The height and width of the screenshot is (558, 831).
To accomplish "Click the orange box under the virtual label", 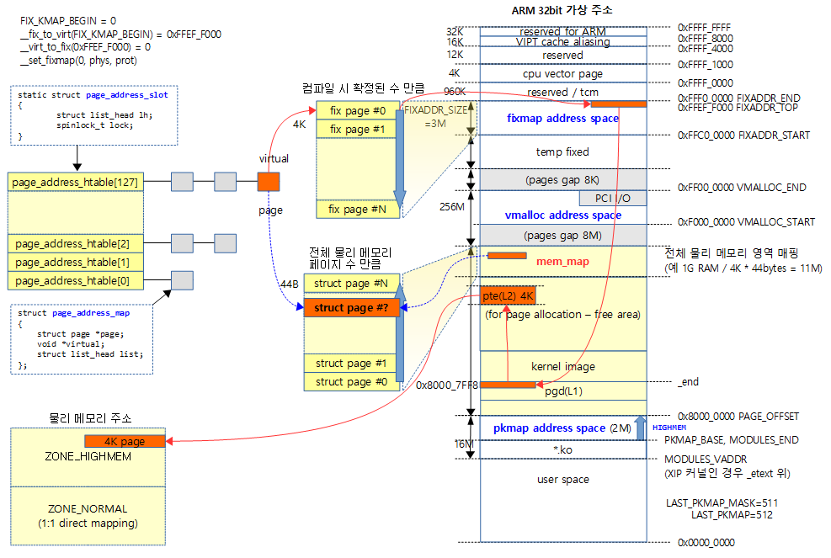I will 268,182.
